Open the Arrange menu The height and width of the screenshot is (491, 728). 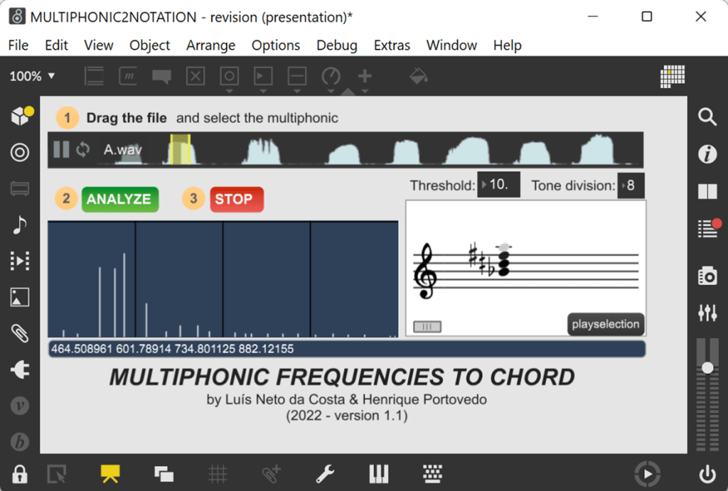click(x=210, y=45)
